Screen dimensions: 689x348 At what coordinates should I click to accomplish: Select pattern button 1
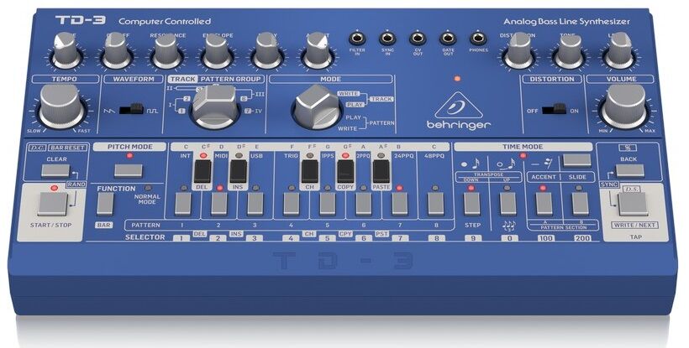(x=183, y=204)
